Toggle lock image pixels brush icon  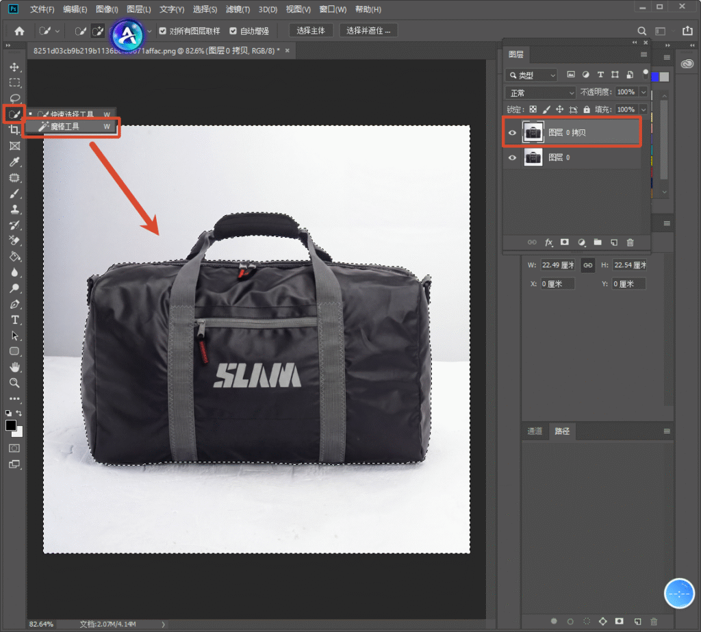pyautogui.click(x=546, y=109)
